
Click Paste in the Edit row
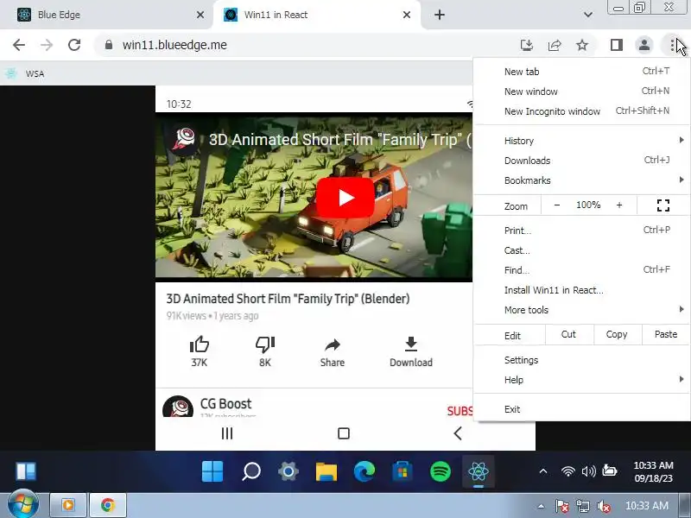(x=665, y=334)
